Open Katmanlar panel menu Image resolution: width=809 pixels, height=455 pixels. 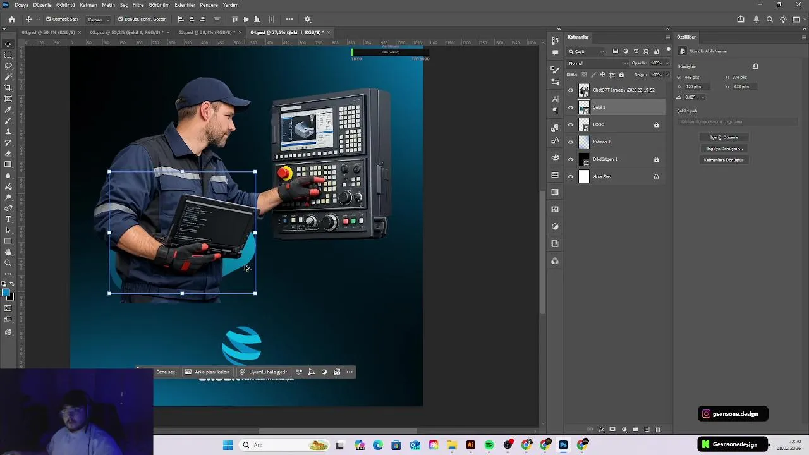click(667, 37)
